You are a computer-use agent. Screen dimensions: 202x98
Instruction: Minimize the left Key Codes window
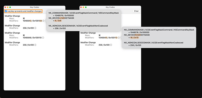8,7
